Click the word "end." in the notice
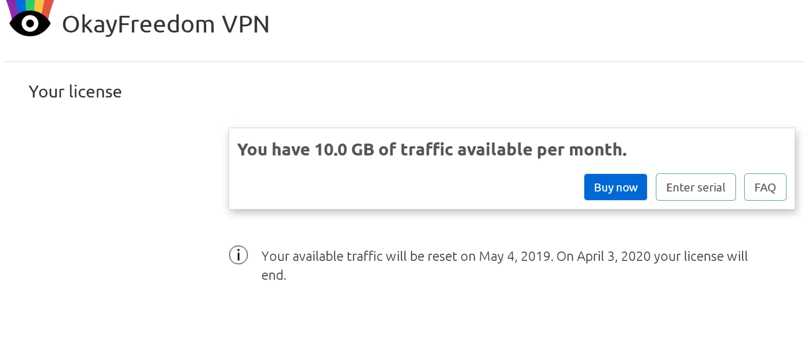 click(x=273, y=275)
